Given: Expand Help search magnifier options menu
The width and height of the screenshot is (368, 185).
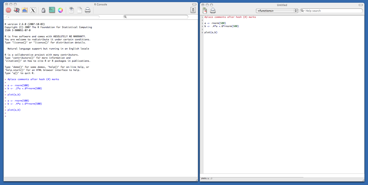Looking at the screenshot, I should point(302,11).
